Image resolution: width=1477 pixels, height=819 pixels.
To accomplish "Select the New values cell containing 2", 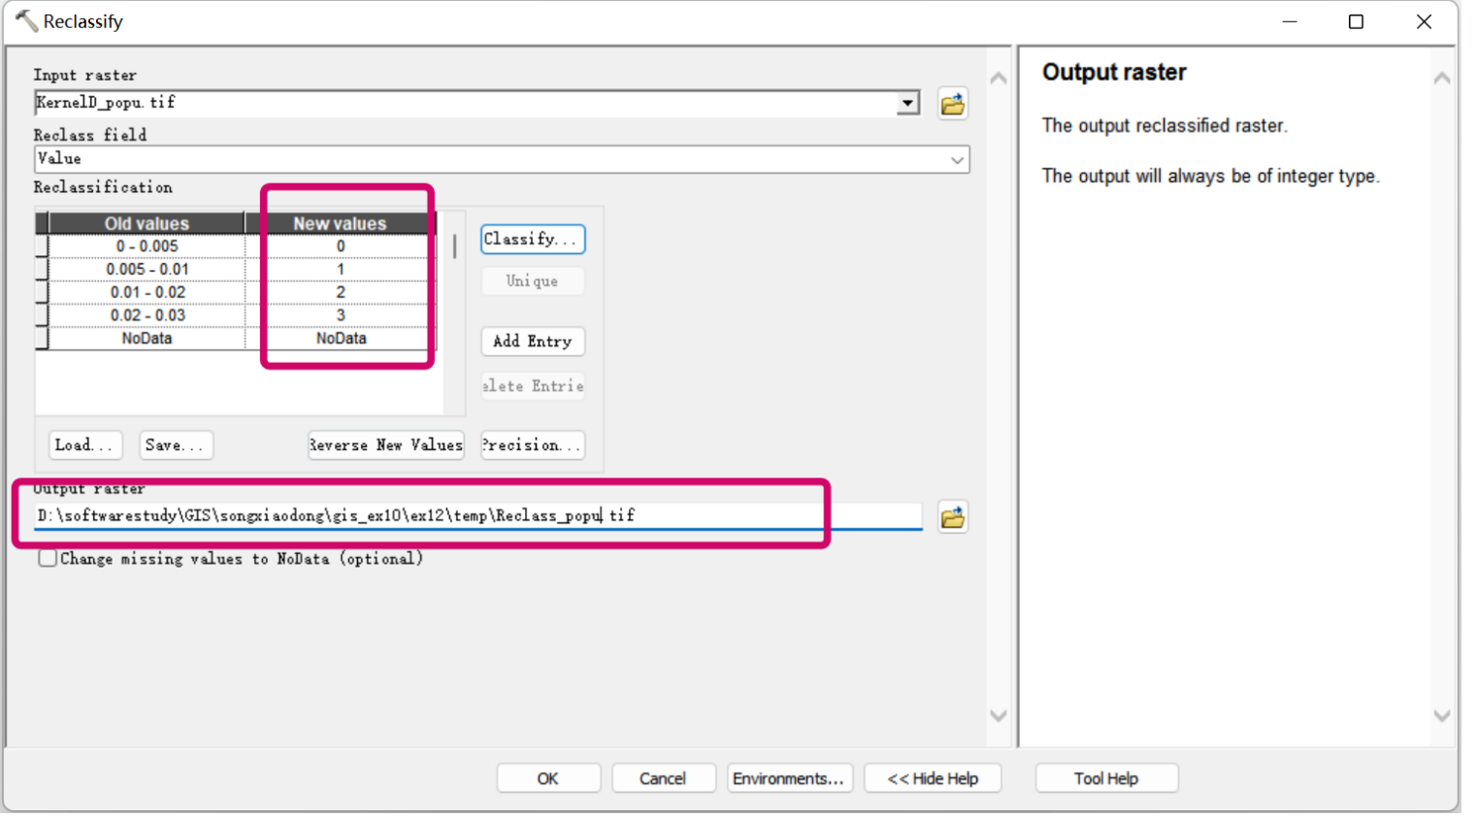I will tap(341, 291).
